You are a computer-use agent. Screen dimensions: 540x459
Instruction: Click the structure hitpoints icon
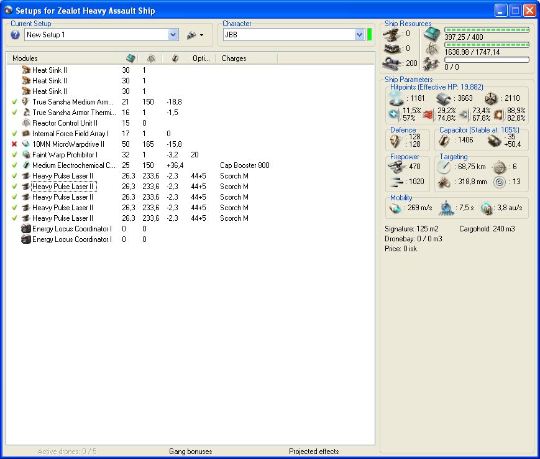[491, 98]
